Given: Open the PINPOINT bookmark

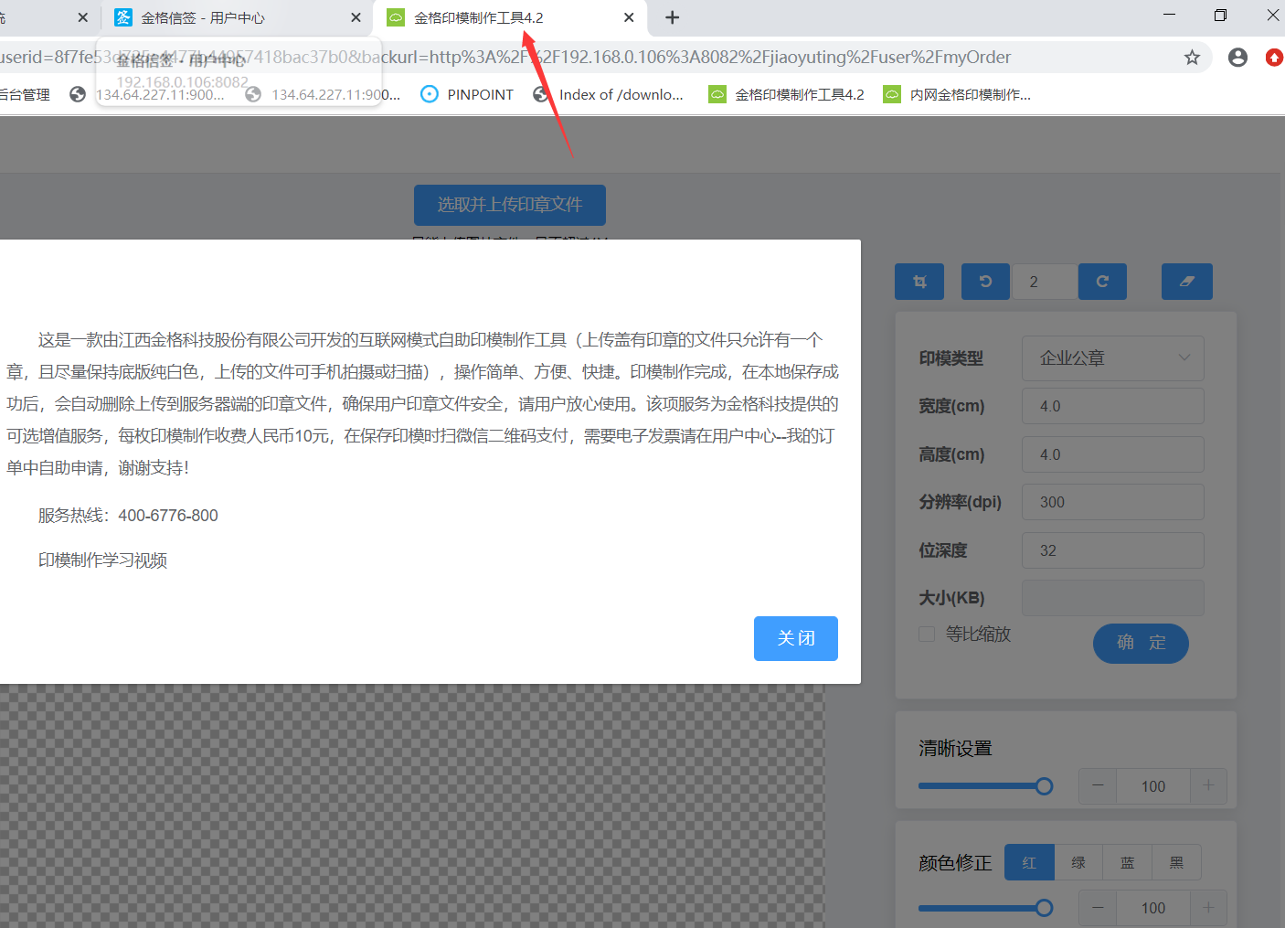Looking at the screenshot, I should [467, 94].
